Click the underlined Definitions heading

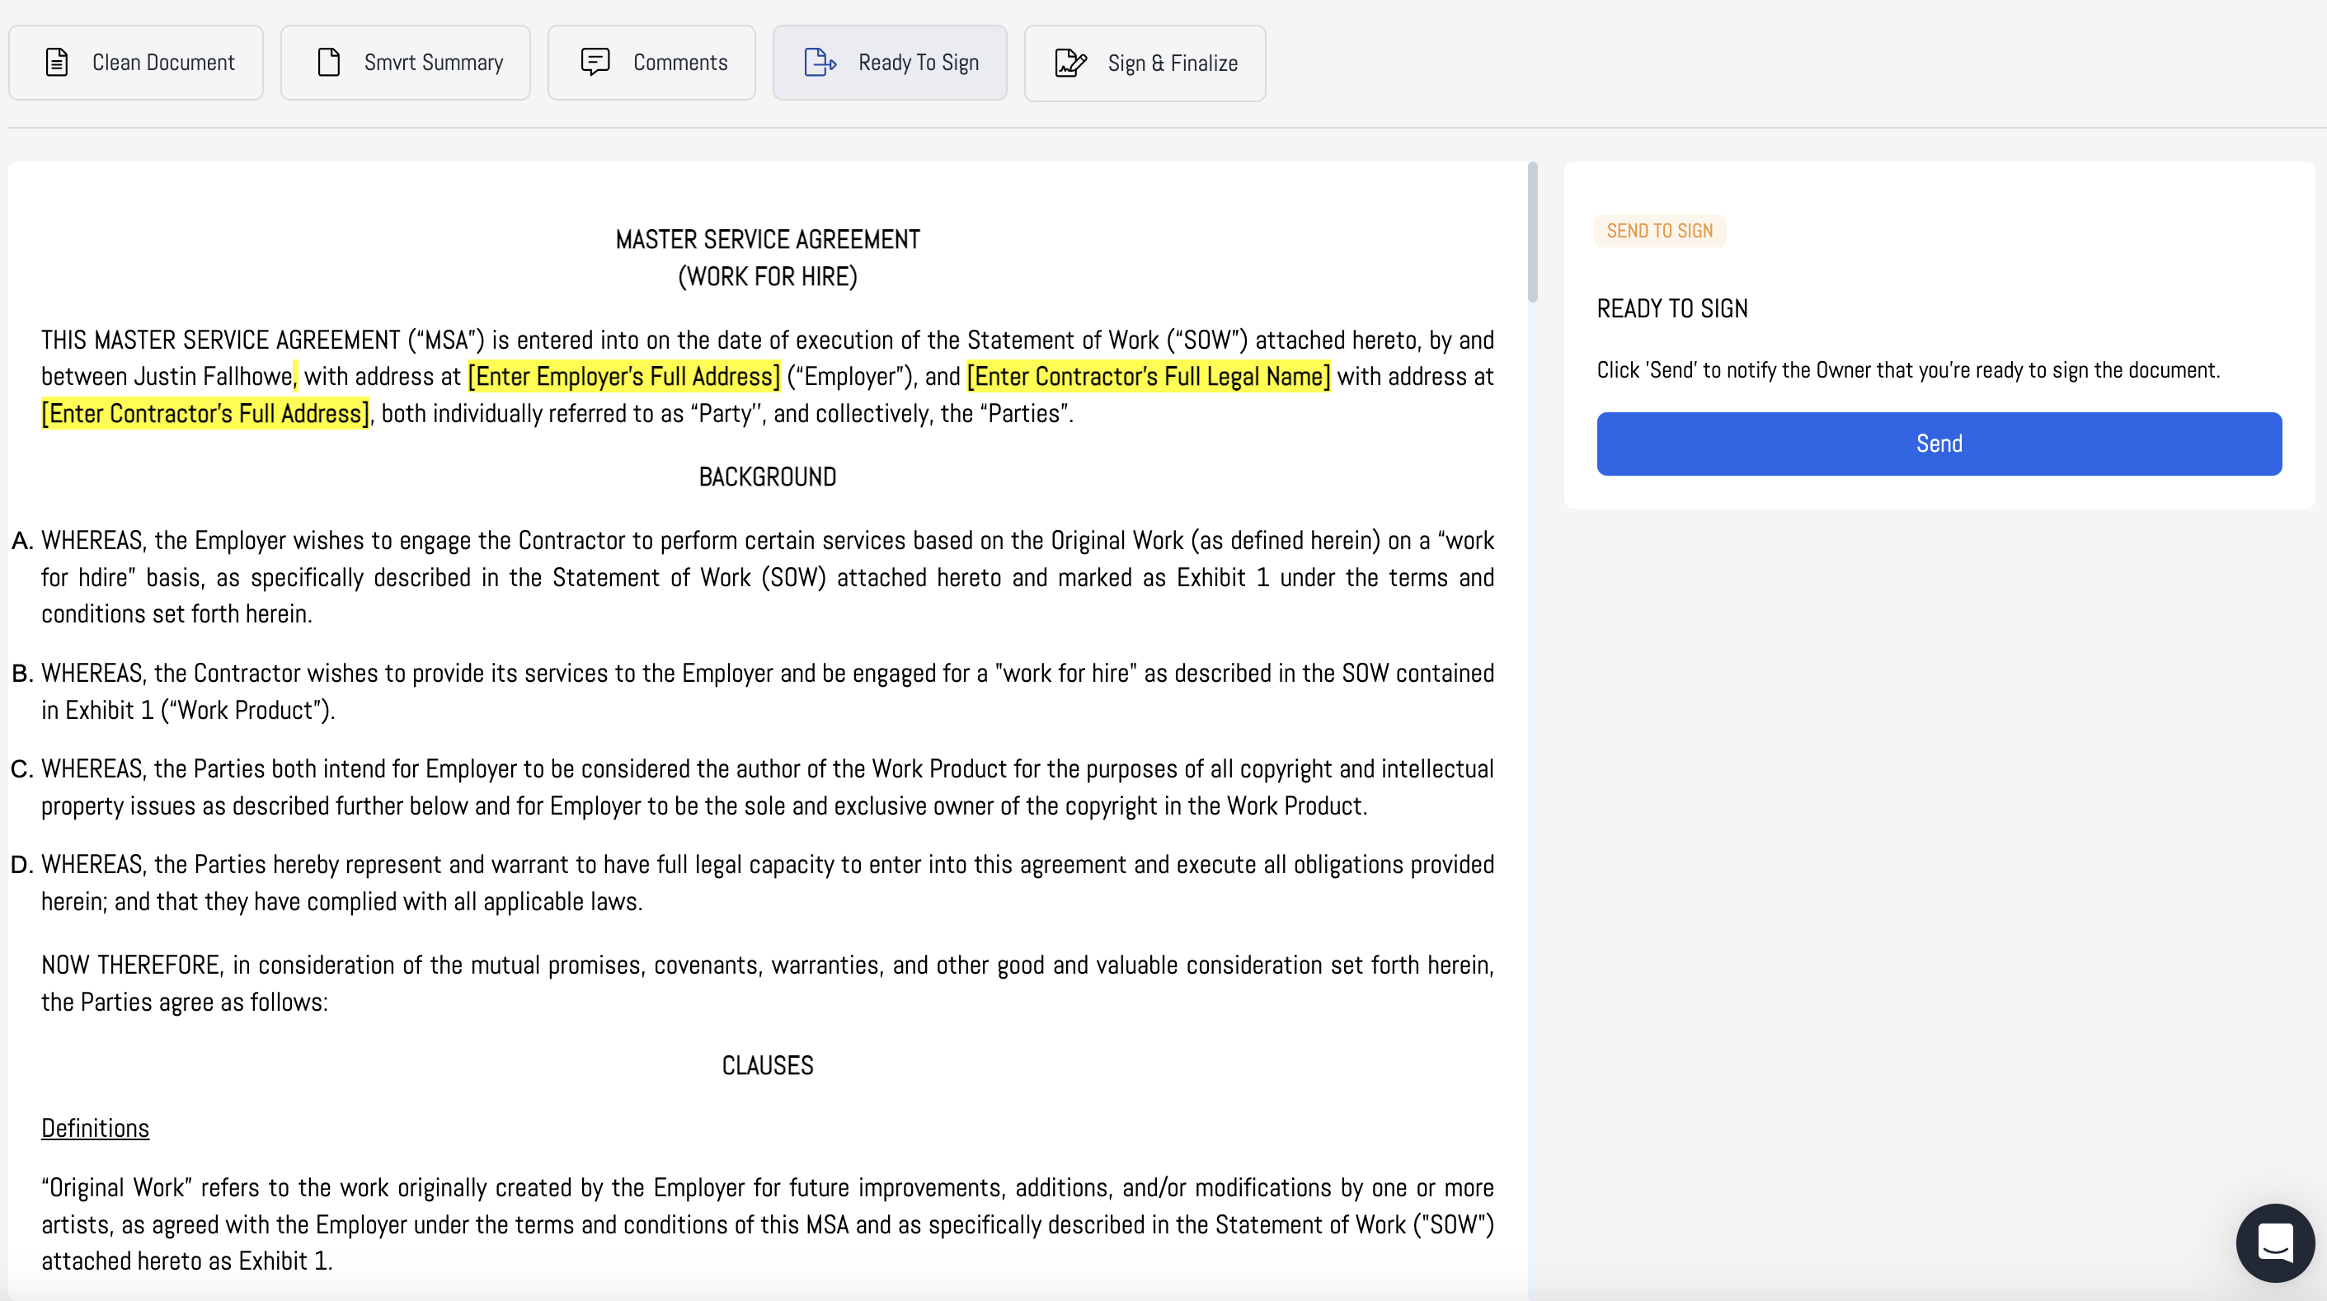[95, 1129]
